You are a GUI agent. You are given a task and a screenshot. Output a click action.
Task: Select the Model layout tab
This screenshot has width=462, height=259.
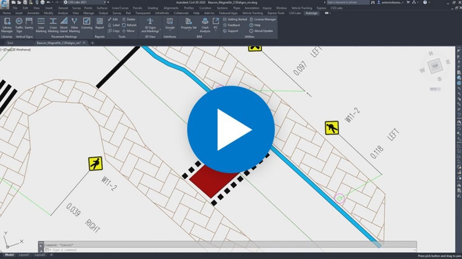[9, 255]
